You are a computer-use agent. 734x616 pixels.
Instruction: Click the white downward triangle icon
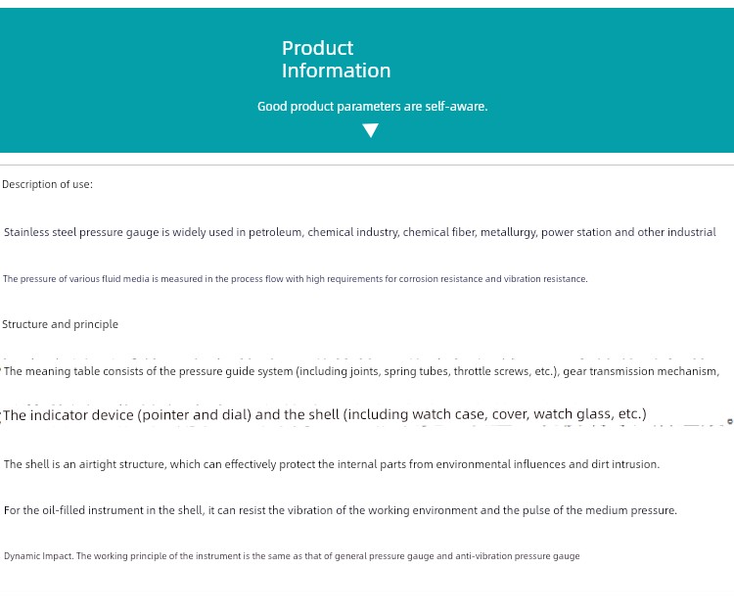pyautogui.click(x=370, y=130)
